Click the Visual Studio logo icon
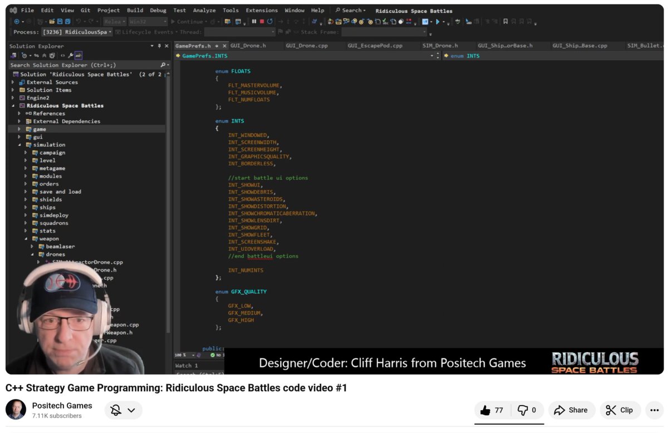Image resolution: width=668 pixels, height=433 pixels. pyautogui.click(x=13, y=10)
